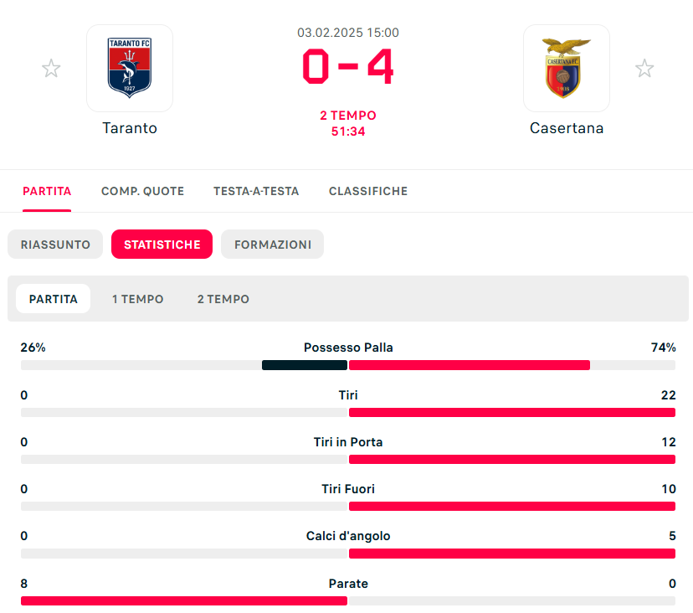Show statistics for 2 Tempo
Viewport: 693px width, 613px height.
click(223, 299)
